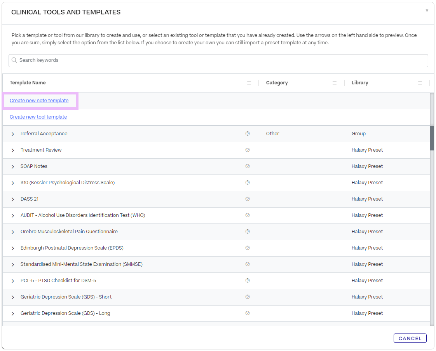Open Library column menu icon
436x351 pixels.
(420, 83)
